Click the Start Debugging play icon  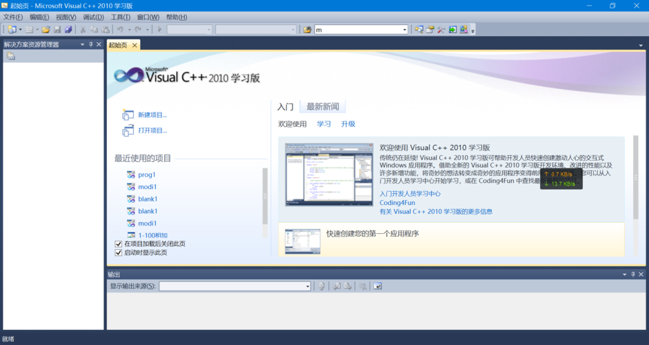click(159, 30)
